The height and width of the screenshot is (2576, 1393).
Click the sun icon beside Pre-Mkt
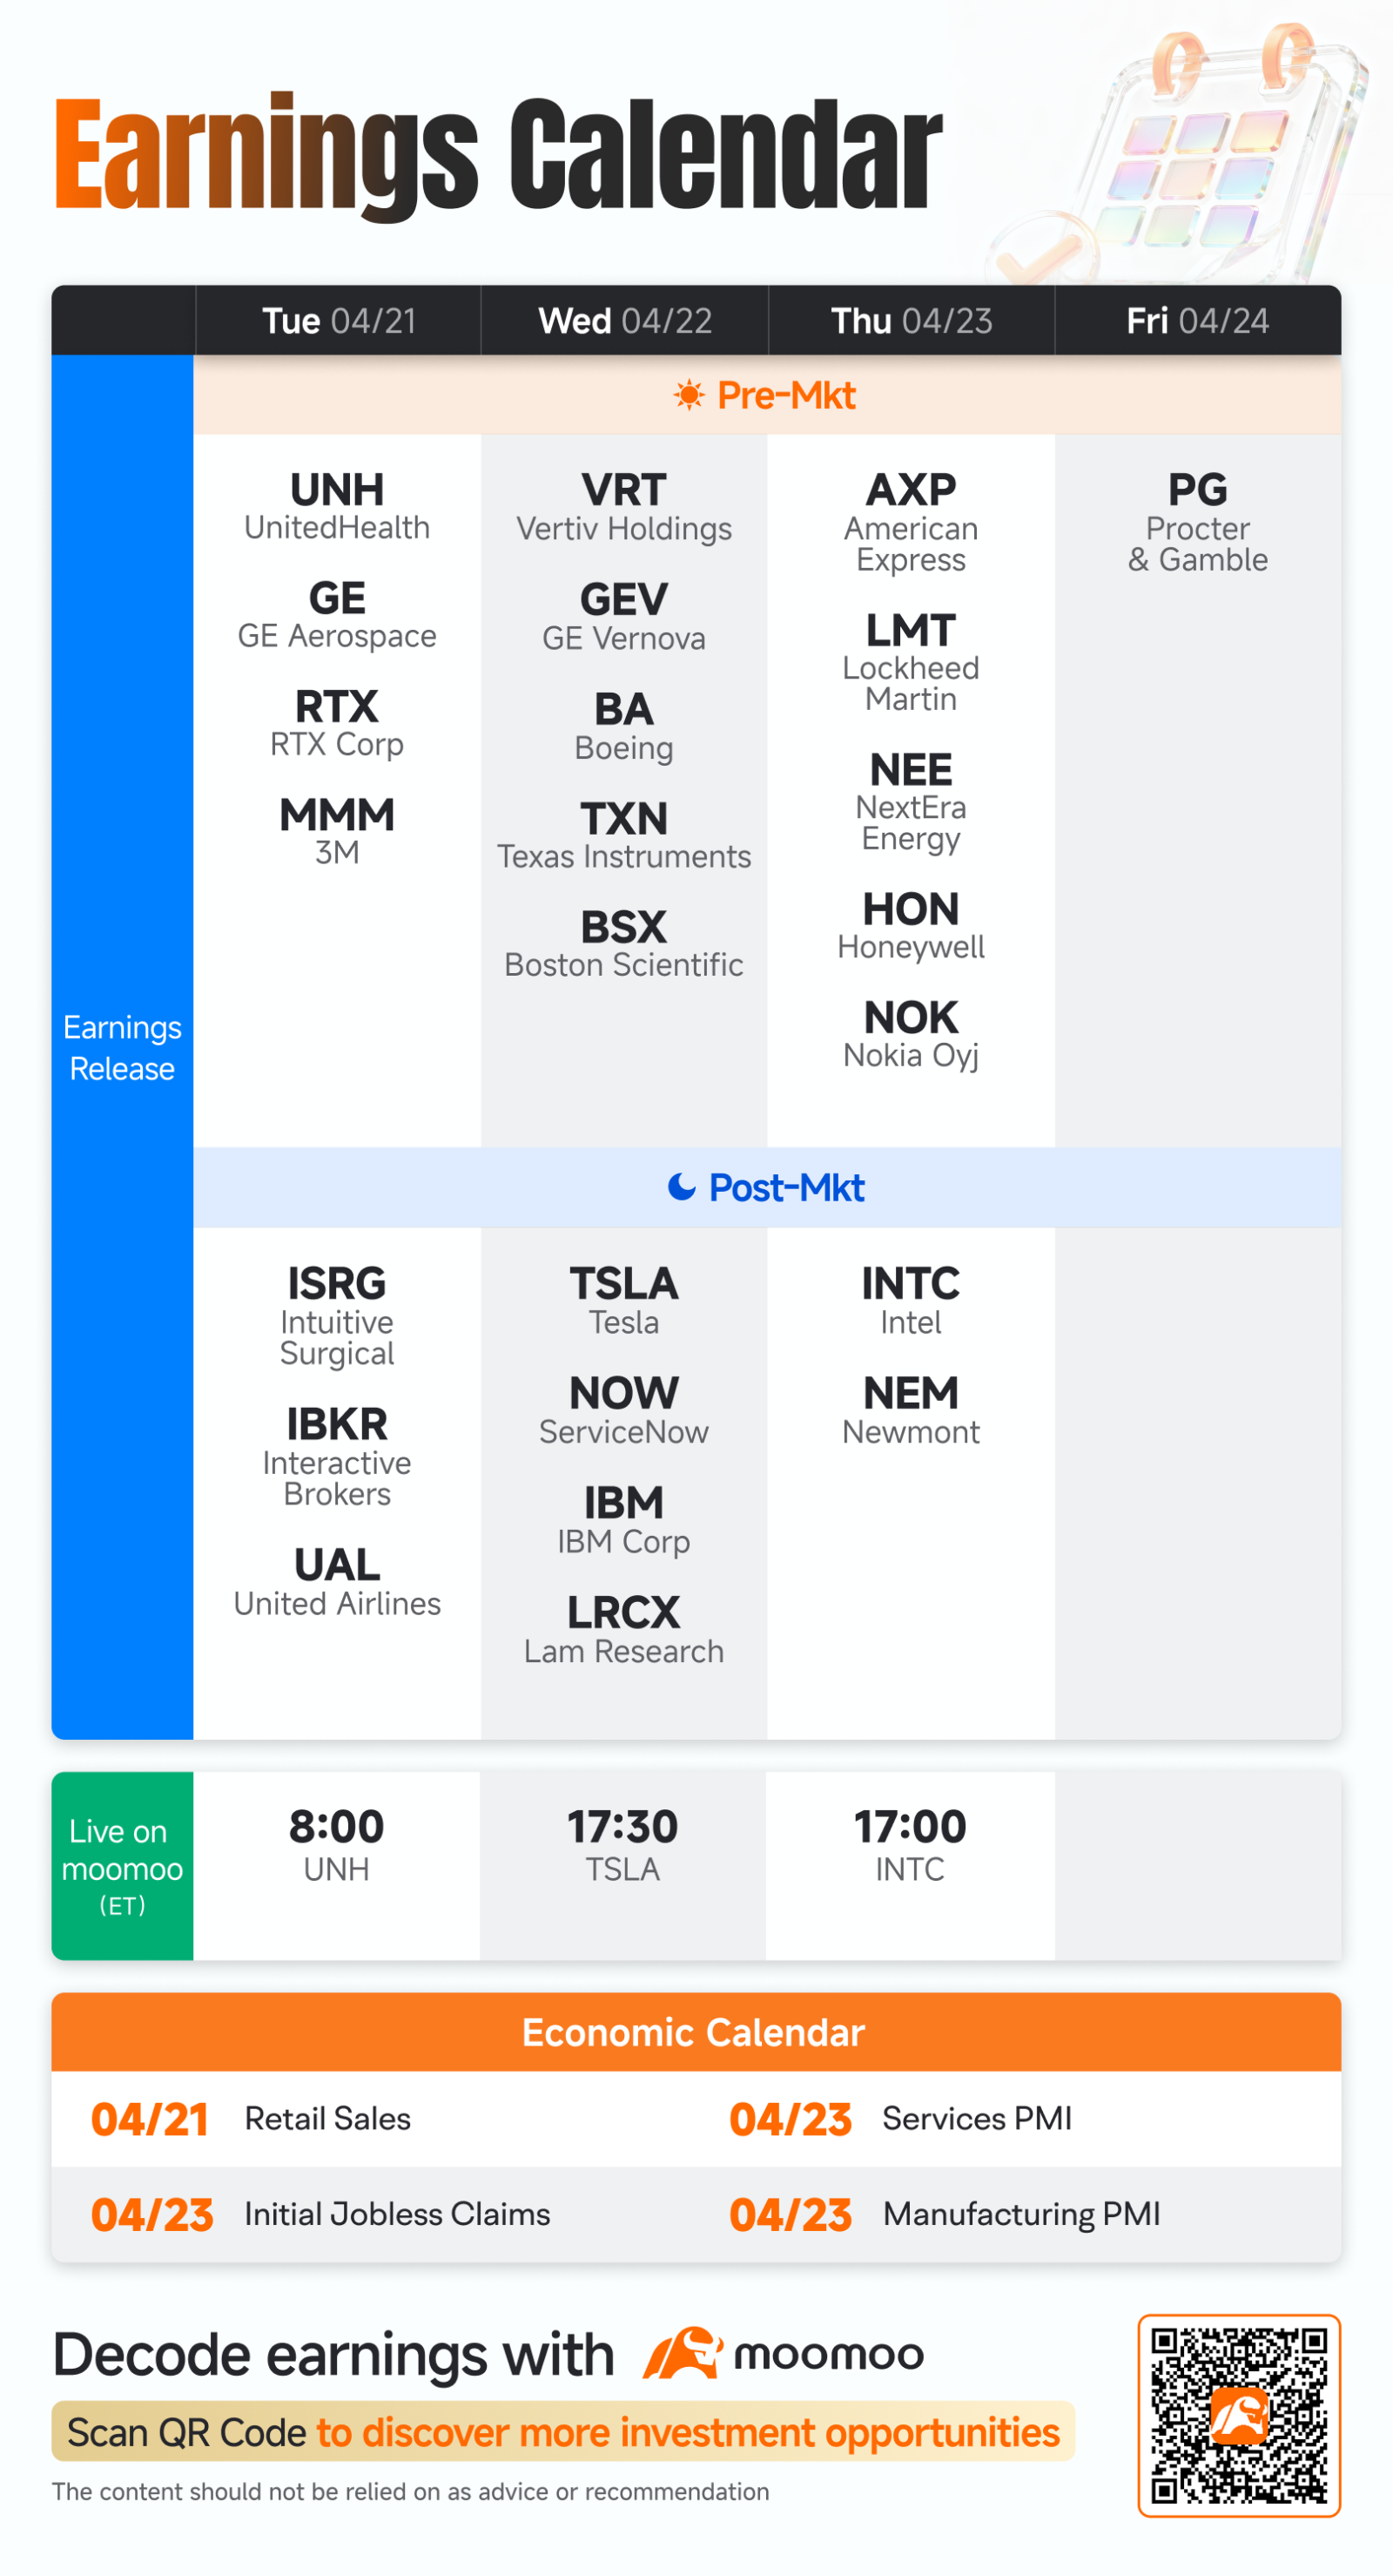tap(689, 395)
